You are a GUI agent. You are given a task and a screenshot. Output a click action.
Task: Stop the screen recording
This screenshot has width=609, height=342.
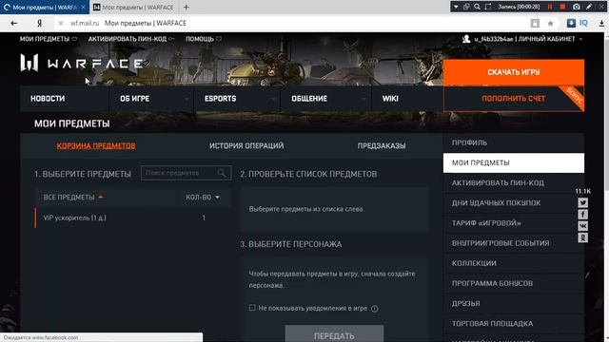(x=562, y=7)
